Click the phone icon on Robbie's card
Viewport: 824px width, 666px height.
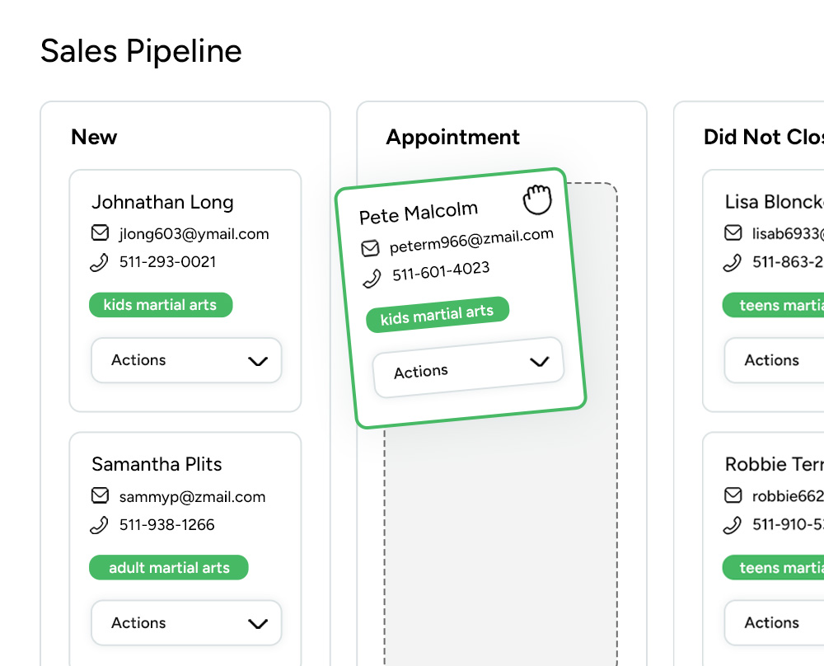point(733,525)
